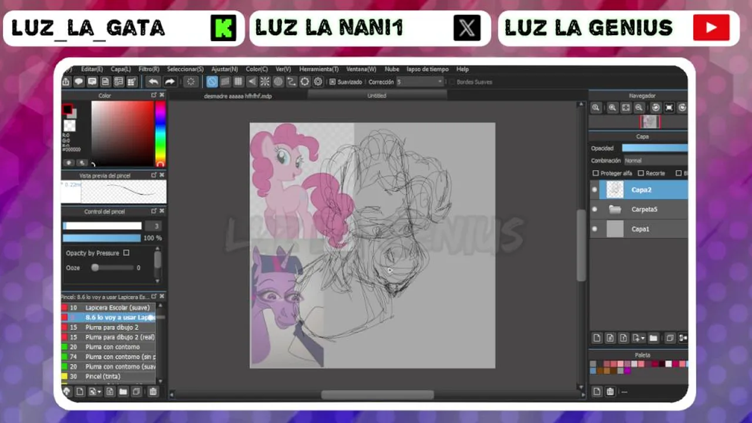Screen dimensions: 752x423
Task: Click the dotted circle deselect icon
Action: pyautogui.click(x=191, y=82)
